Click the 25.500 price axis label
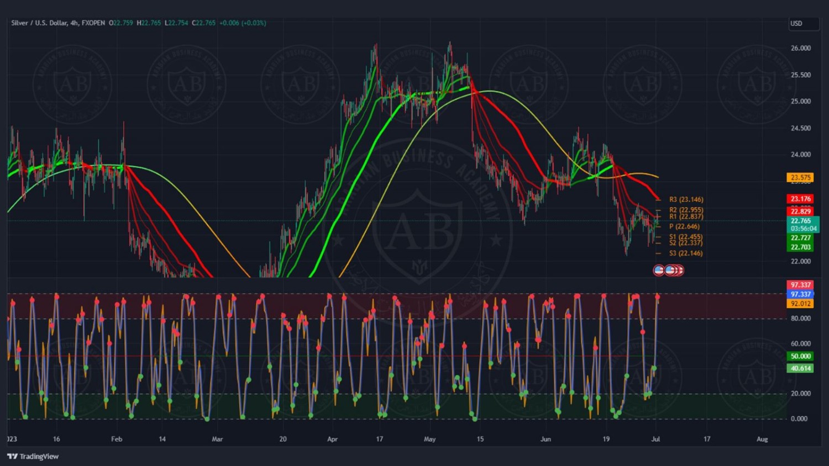This screenshot has height=466, width=829. click(801, 75)
